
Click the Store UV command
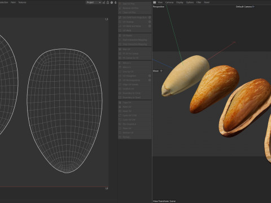[x=135, y=129]
